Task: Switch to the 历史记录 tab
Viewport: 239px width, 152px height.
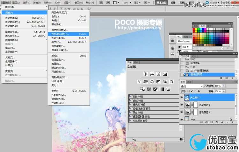Action: tap(185, 56)
